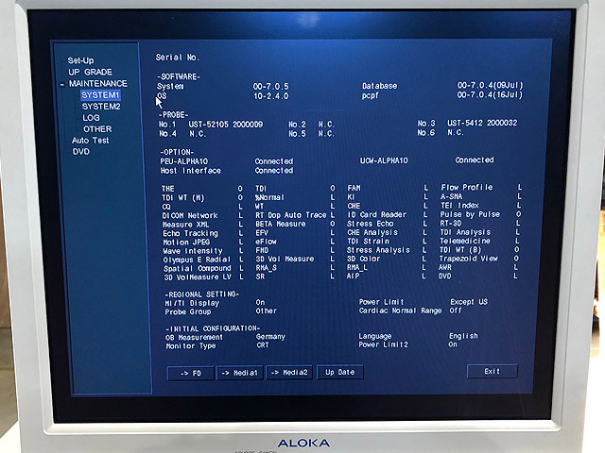605x453 pixels.
Task: Click the Trapezoid View option
Action: [469, 259]
